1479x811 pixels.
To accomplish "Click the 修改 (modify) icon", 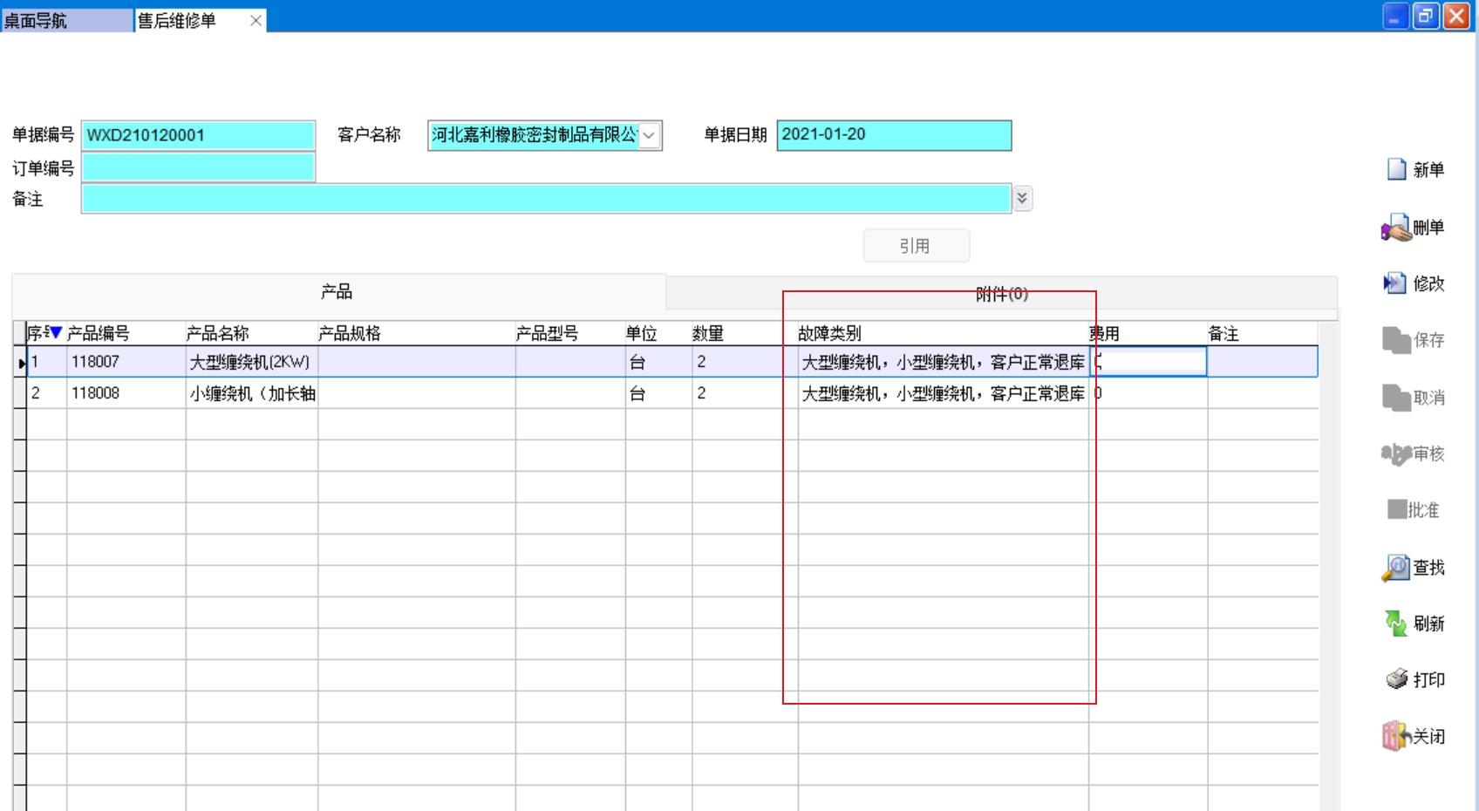I will coord(1394,283).
